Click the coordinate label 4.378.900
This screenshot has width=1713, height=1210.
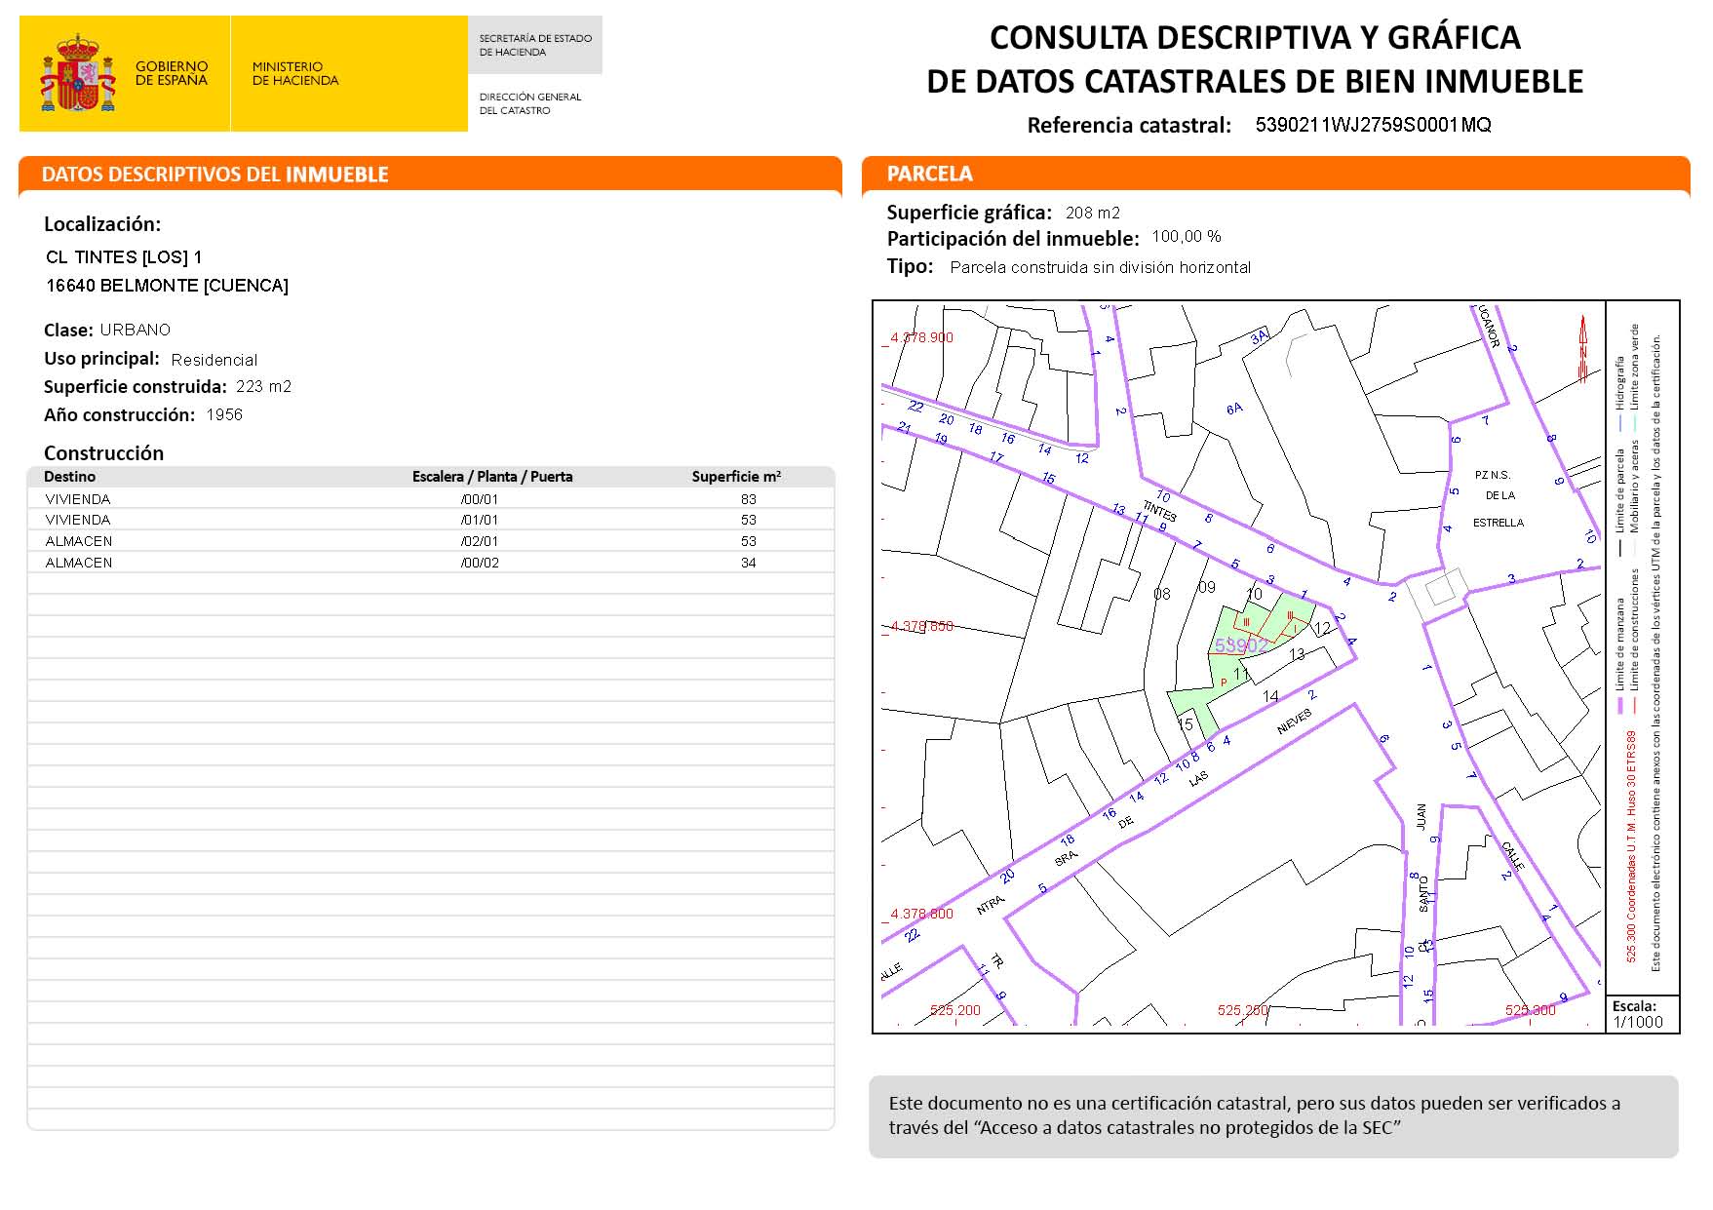pos(921,337)
